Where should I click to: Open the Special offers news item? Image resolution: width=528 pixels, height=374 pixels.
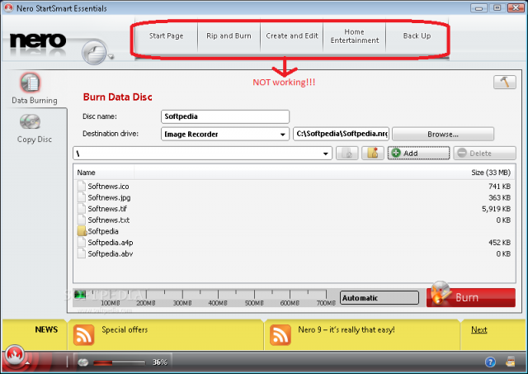(x=125, y=329)
